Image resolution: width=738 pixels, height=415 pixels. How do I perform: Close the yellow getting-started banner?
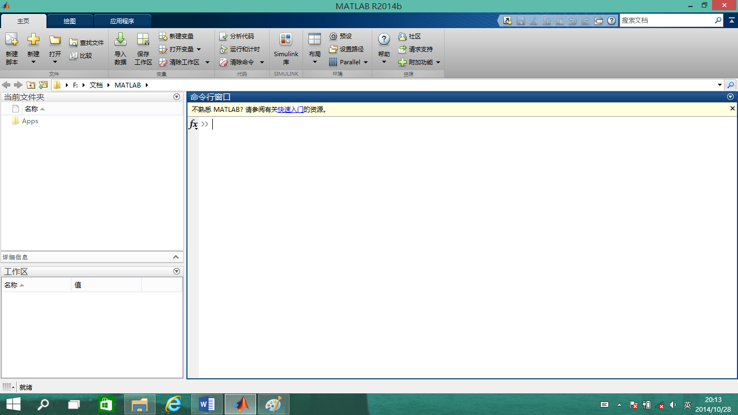pyautogui.click(x=733, y=109)
